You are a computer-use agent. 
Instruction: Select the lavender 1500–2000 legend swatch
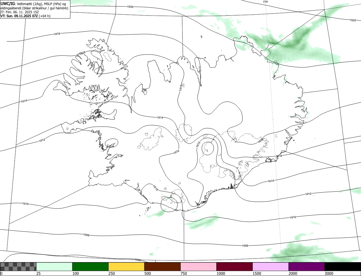pyautogui.click(x=271, y=267)
